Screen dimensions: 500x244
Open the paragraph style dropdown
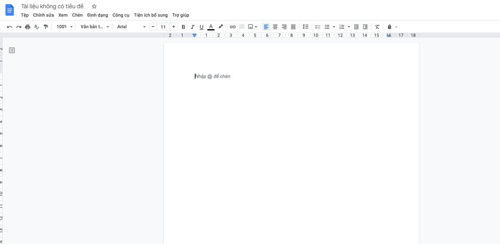click(95, 27)
